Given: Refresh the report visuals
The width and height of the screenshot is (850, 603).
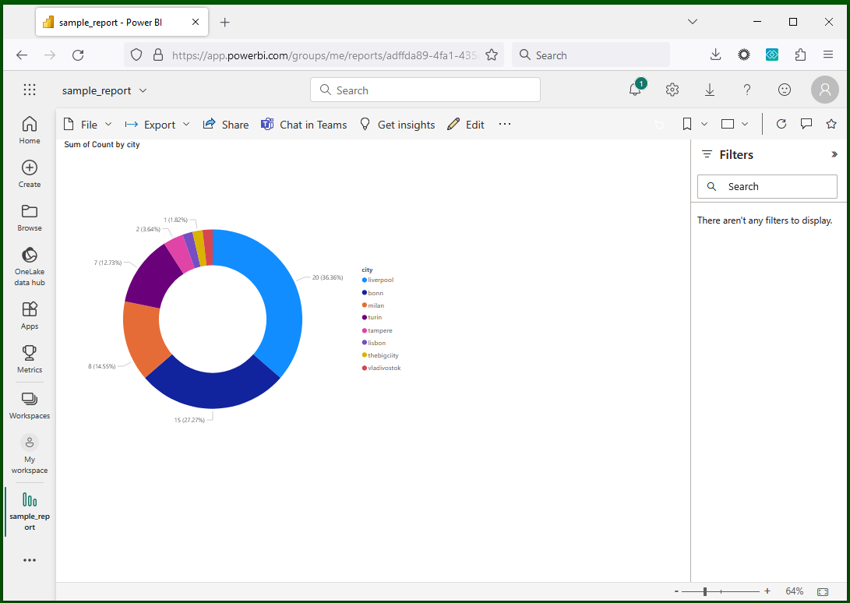Looking at the screenshot, I should [x=781, y=124].
